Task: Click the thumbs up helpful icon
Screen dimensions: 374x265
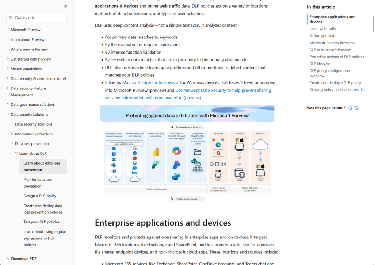Action: (x=350, y=108)
